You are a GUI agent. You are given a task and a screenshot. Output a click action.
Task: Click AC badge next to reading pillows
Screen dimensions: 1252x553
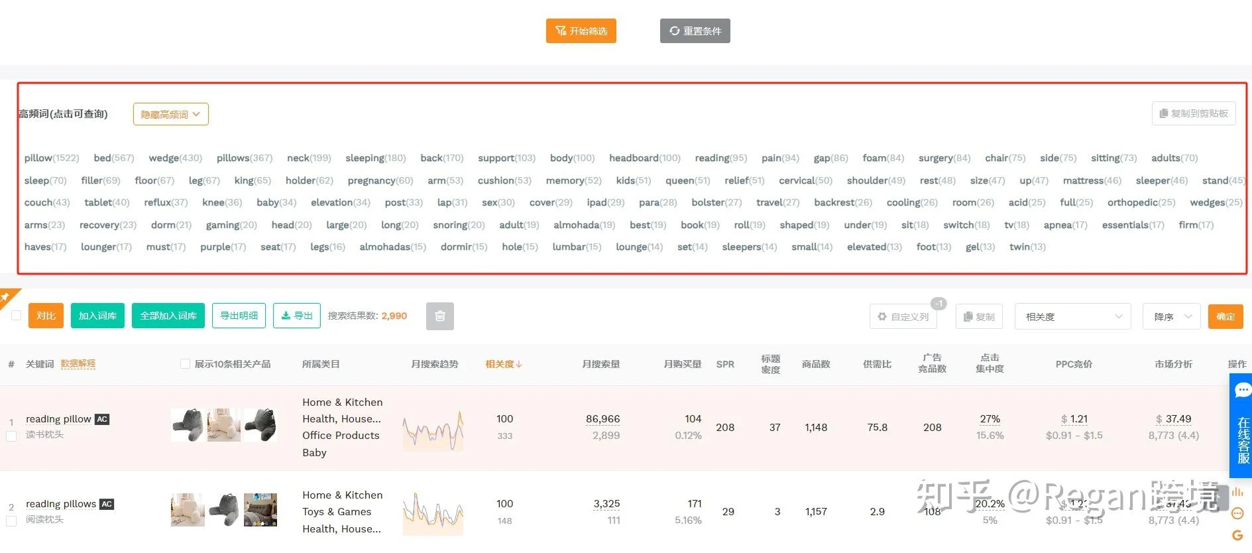[107, 504]
